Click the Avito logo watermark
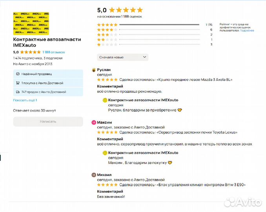This screenshot has width=266, height=212. (x=242, y=202)
